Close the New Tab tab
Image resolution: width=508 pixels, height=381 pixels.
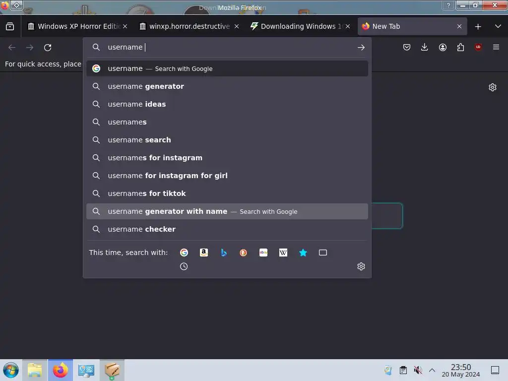coord(459,27)
